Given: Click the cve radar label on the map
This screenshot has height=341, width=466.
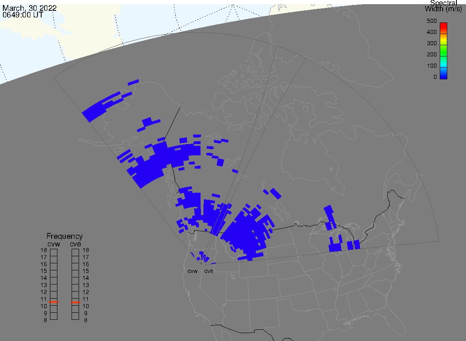Looking at the screenshot, I should point(208,271).
